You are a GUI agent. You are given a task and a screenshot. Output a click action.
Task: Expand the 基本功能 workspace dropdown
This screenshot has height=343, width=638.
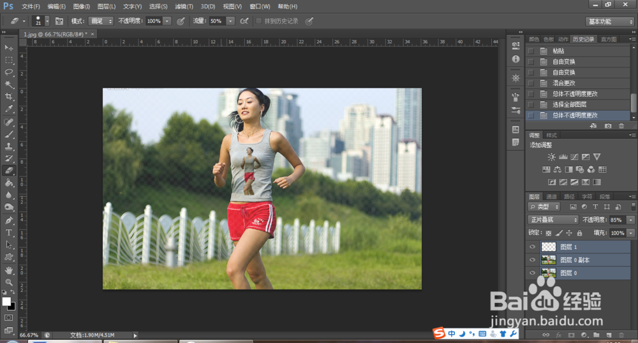(609, 21)
